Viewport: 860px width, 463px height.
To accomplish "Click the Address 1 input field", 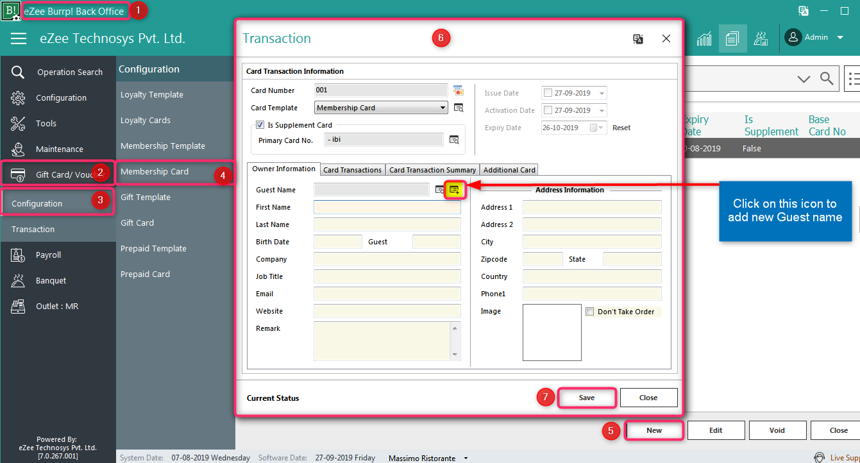I will [592, 207].
